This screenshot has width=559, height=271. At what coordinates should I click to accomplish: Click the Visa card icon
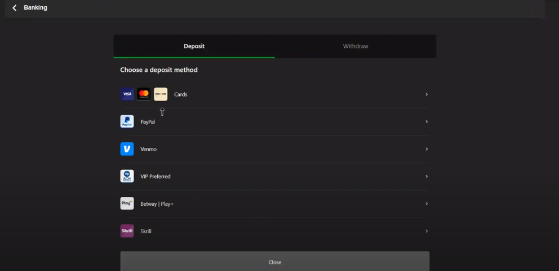point(127,94)
